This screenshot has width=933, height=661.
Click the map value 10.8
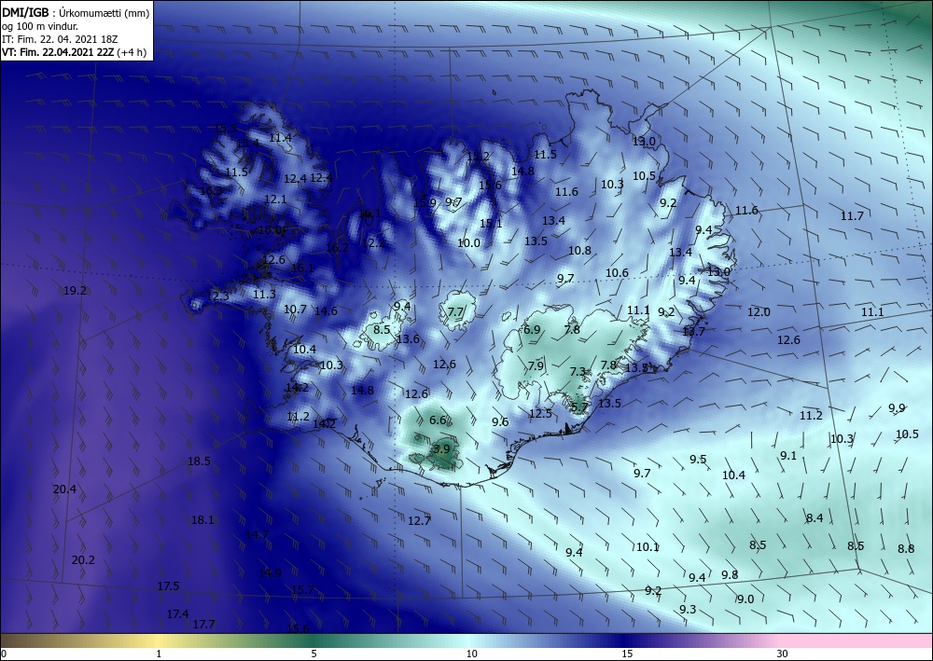click(579, 250)
